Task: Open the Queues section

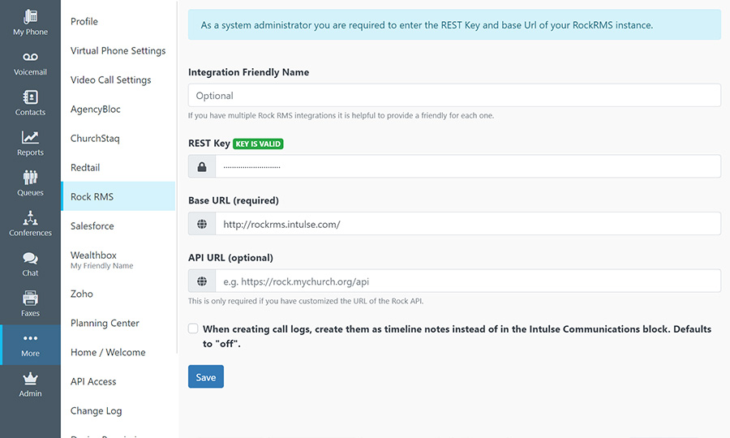Action: point(30,184)
